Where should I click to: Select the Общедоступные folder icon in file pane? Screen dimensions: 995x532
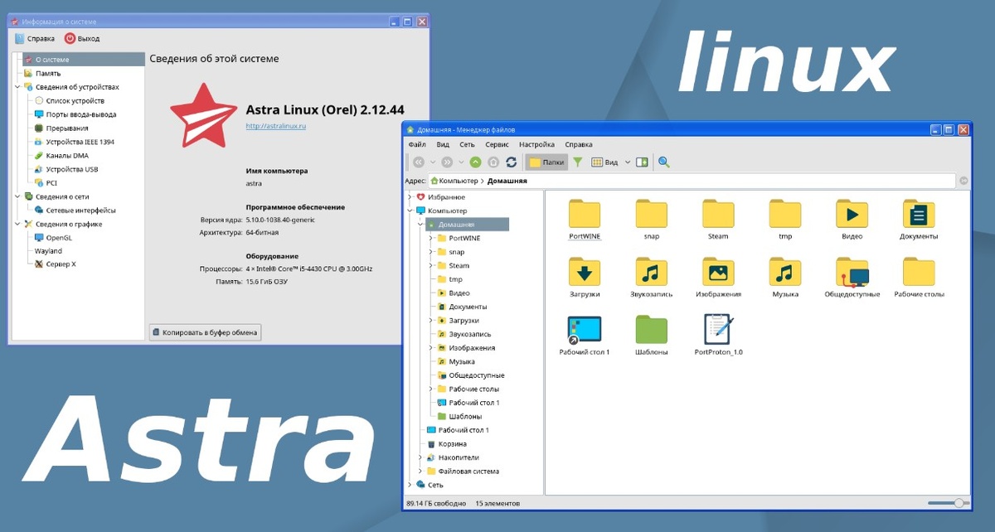point(852,272)
